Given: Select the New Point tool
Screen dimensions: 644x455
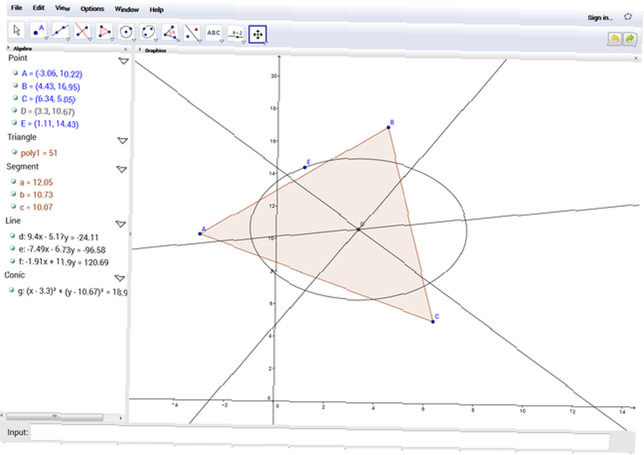Looking at the screenshot, I should [39, 31].
